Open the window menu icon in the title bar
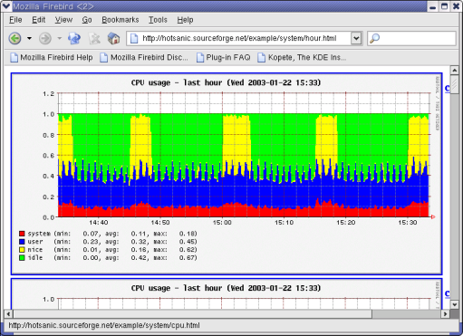The width and height of the screenshot is (463, 336). (x=6, y=5)
